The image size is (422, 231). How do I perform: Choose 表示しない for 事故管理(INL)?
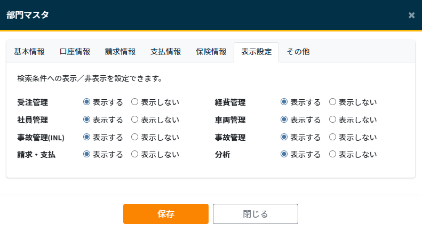click(135, 137)
